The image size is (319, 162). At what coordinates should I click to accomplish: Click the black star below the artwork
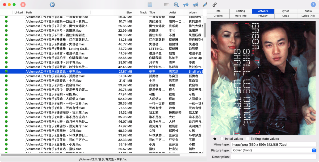(215, 139)
